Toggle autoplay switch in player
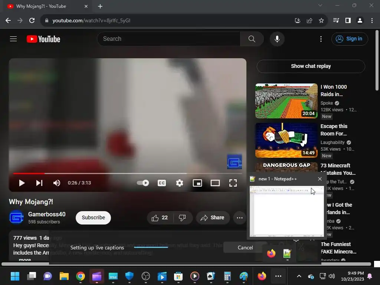The image size is (380, 285). [x=143, y=183]
